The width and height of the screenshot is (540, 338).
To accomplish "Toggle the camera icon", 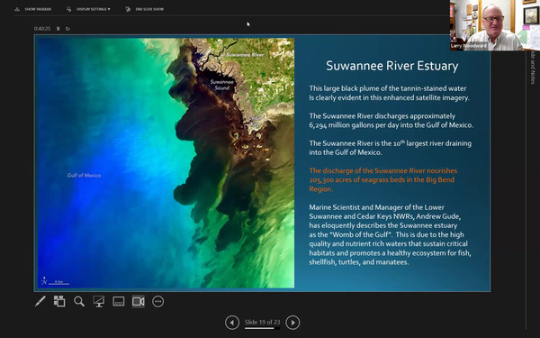I will coord(139,301).
